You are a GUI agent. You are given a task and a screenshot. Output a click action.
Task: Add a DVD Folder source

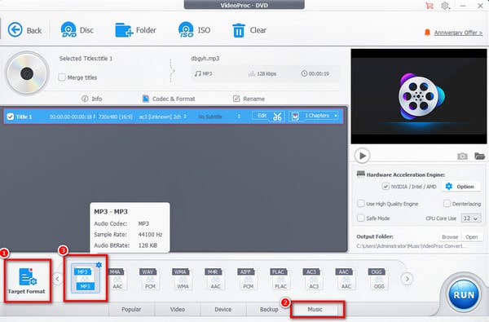tap(135, 30)
